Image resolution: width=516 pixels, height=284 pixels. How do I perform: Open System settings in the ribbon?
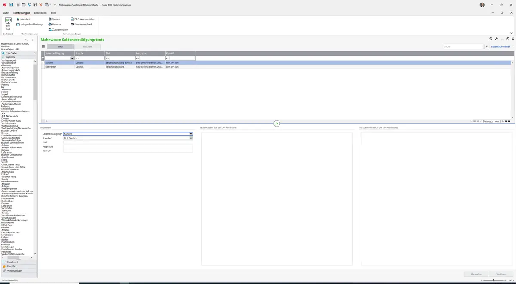[54, 19]
